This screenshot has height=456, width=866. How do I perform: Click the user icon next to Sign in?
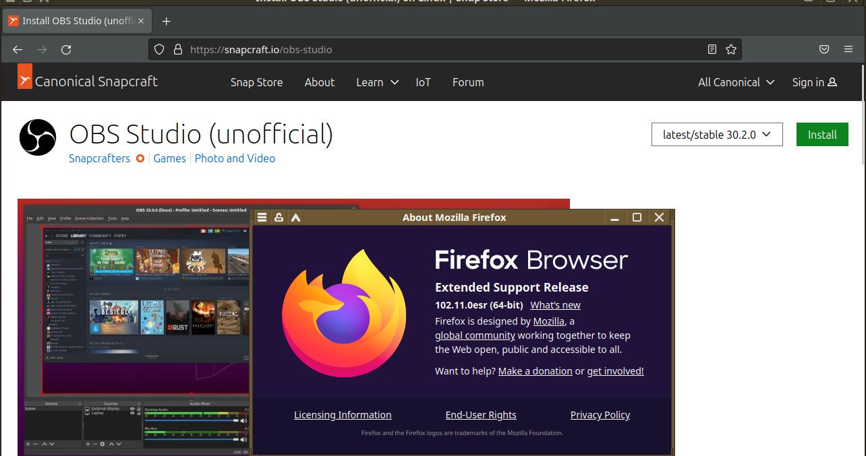(x=832, y=82)
